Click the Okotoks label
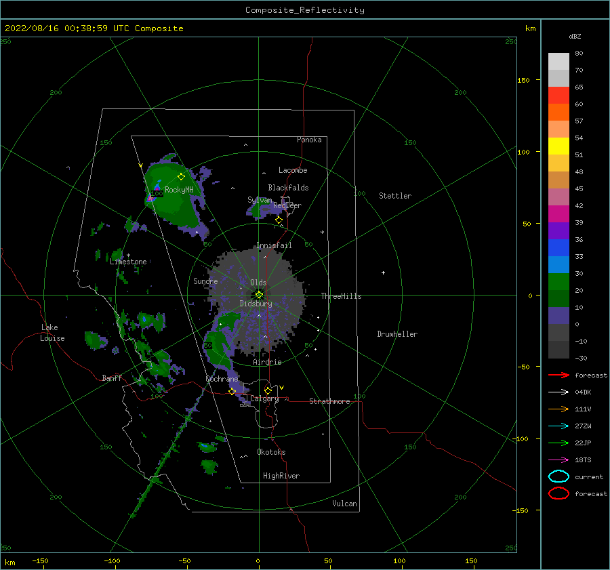The image size is (610, 570). tap(271, 452)
